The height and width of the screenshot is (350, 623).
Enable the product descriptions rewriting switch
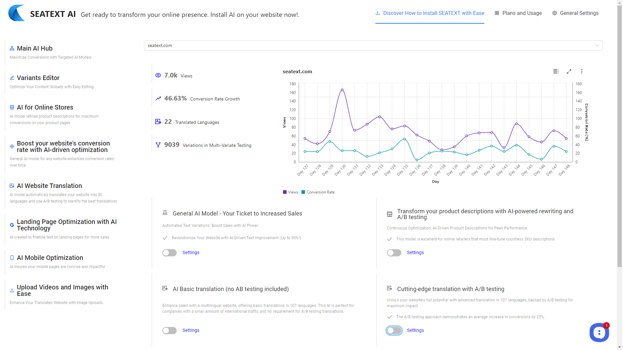[394, 253]
